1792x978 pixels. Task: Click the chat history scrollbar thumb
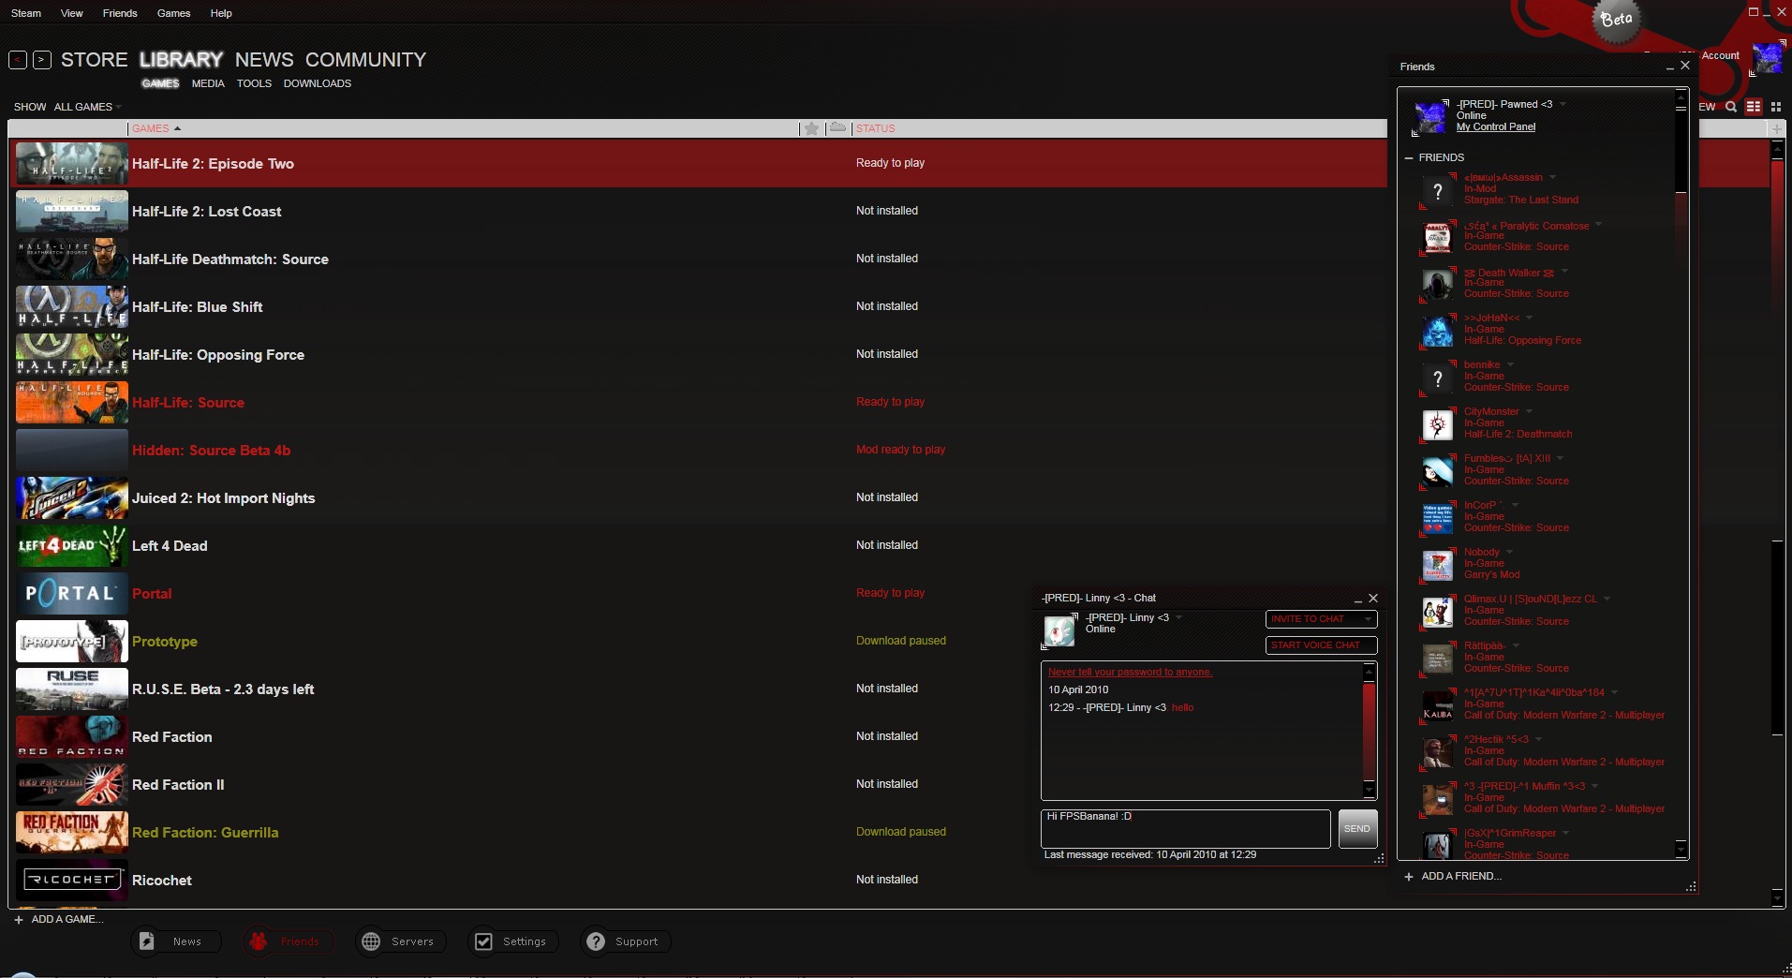click(1369, 731)
